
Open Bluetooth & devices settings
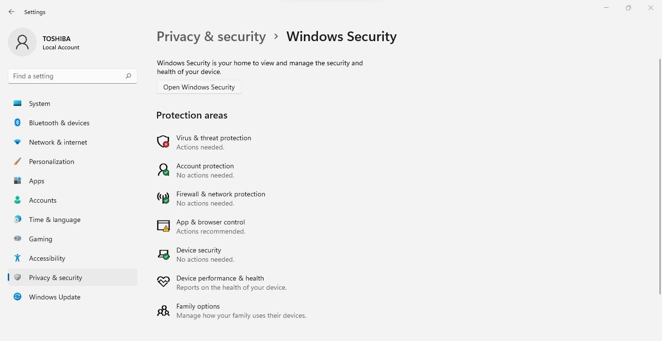pyautogui.click(x=59, y=123)
